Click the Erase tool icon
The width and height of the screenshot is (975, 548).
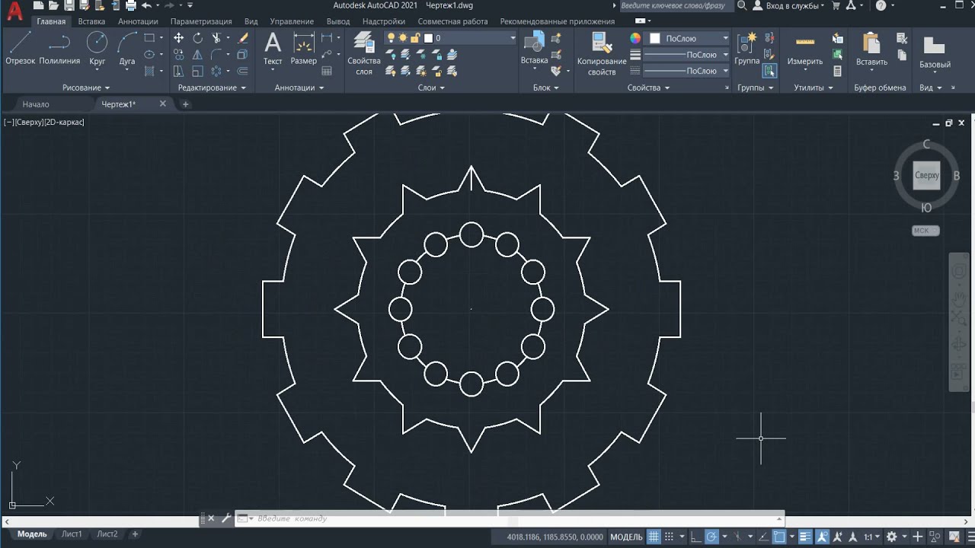tap(243, 38)
